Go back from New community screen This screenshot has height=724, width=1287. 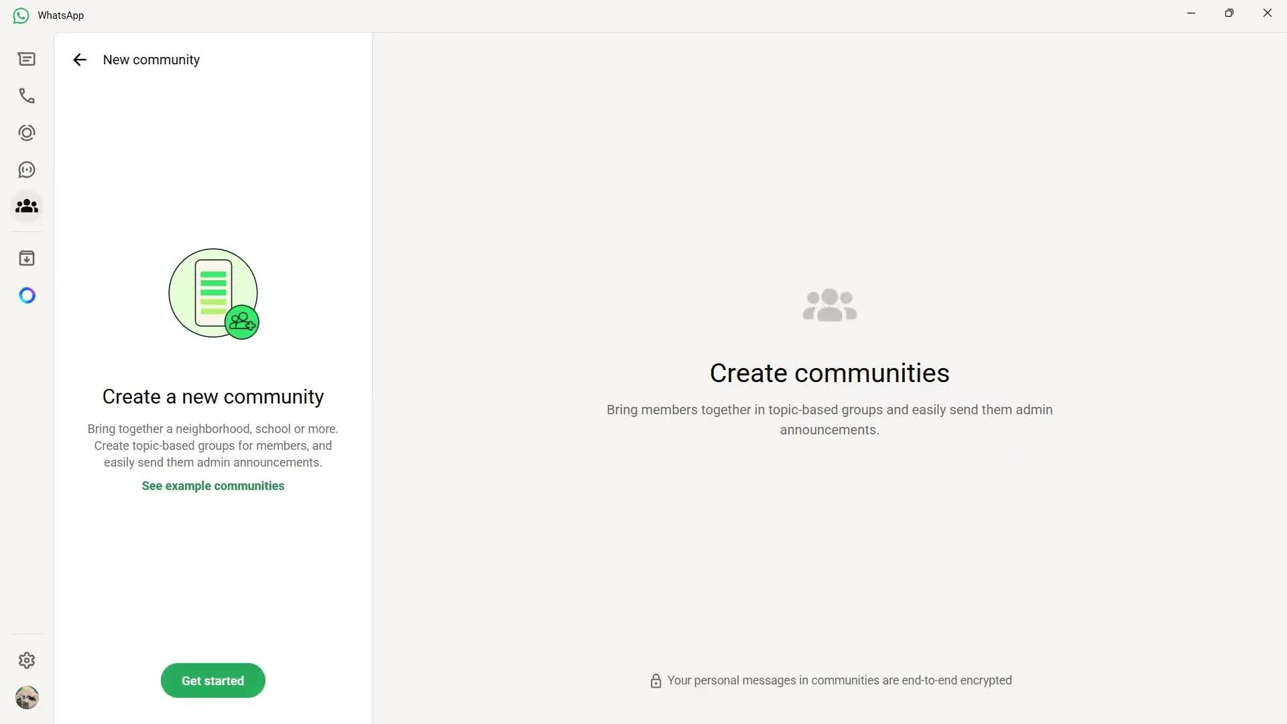[80, 60]
